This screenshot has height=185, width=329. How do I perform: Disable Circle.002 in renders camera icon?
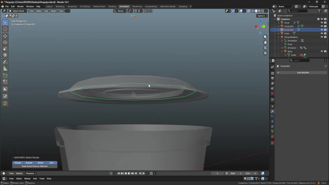coord(325,30)
